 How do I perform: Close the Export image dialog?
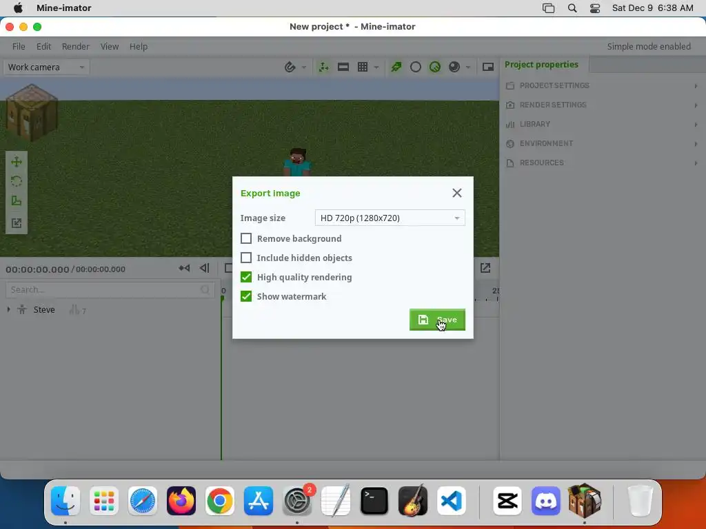457,193
